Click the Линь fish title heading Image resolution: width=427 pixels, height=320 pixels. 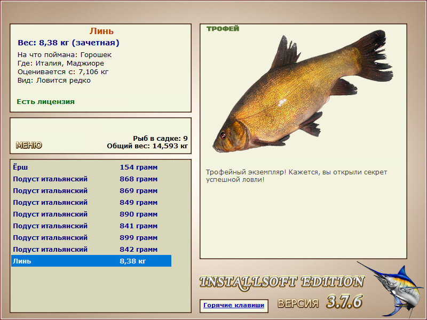pyautogui.click(x=101, y=31)
